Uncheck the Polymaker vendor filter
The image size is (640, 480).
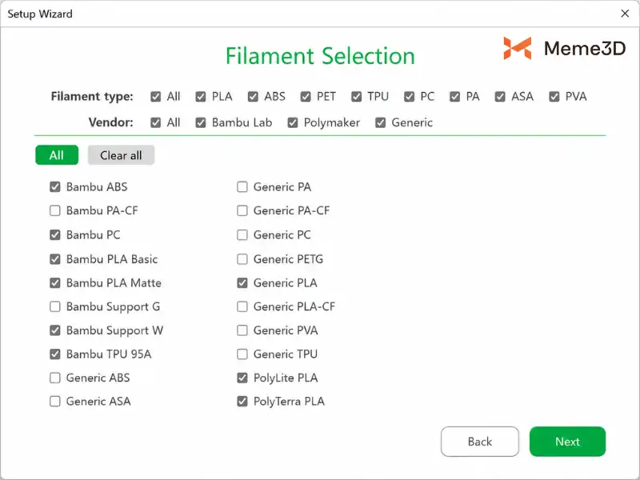click(x=293, y=122)
